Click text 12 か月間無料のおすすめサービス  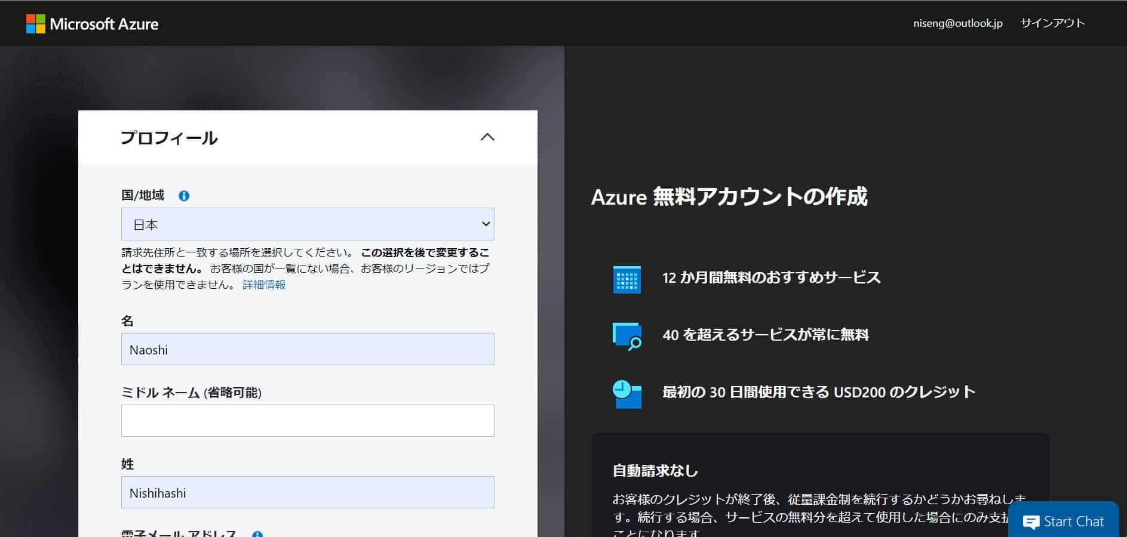click(x=771, y=277)
